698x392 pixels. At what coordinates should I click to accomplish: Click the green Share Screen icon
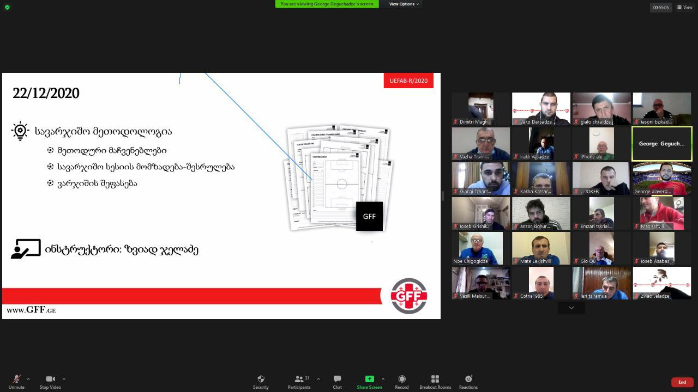point(369,379)
